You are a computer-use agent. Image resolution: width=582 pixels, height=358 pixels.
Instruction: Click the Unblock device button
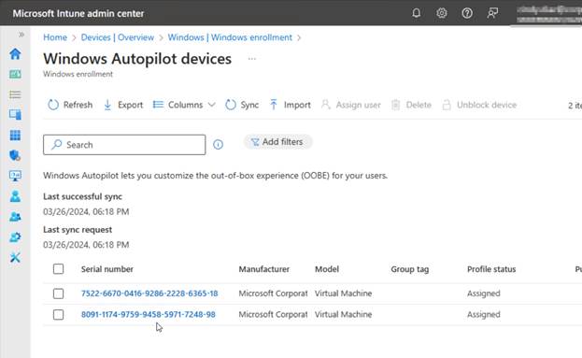(x=479, y=105)
